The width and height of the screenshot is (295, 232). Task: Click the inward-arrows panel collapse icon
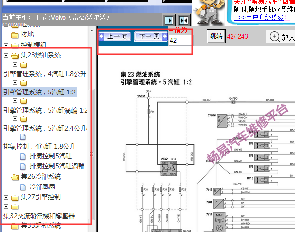[x=184, y=20]
